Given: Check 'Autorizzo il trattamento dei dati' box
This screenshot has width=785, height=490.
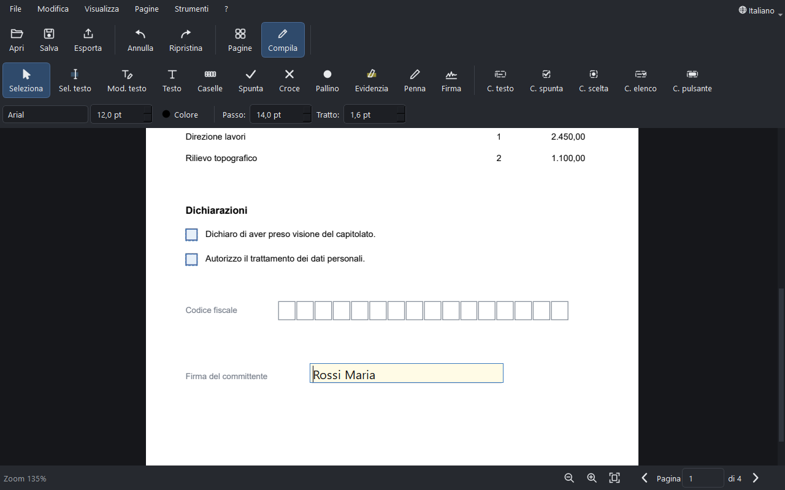Looking at the screenshot, I should (191, 259).
